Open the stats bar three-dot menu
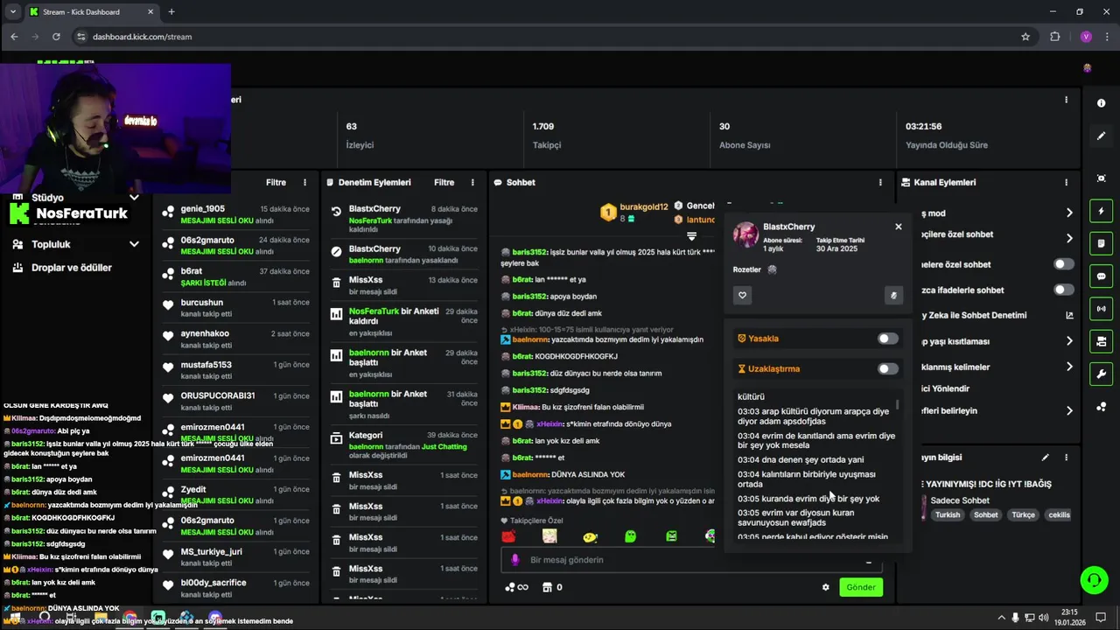Viewport: 1120px width, 630px height. coord(1066,100)
